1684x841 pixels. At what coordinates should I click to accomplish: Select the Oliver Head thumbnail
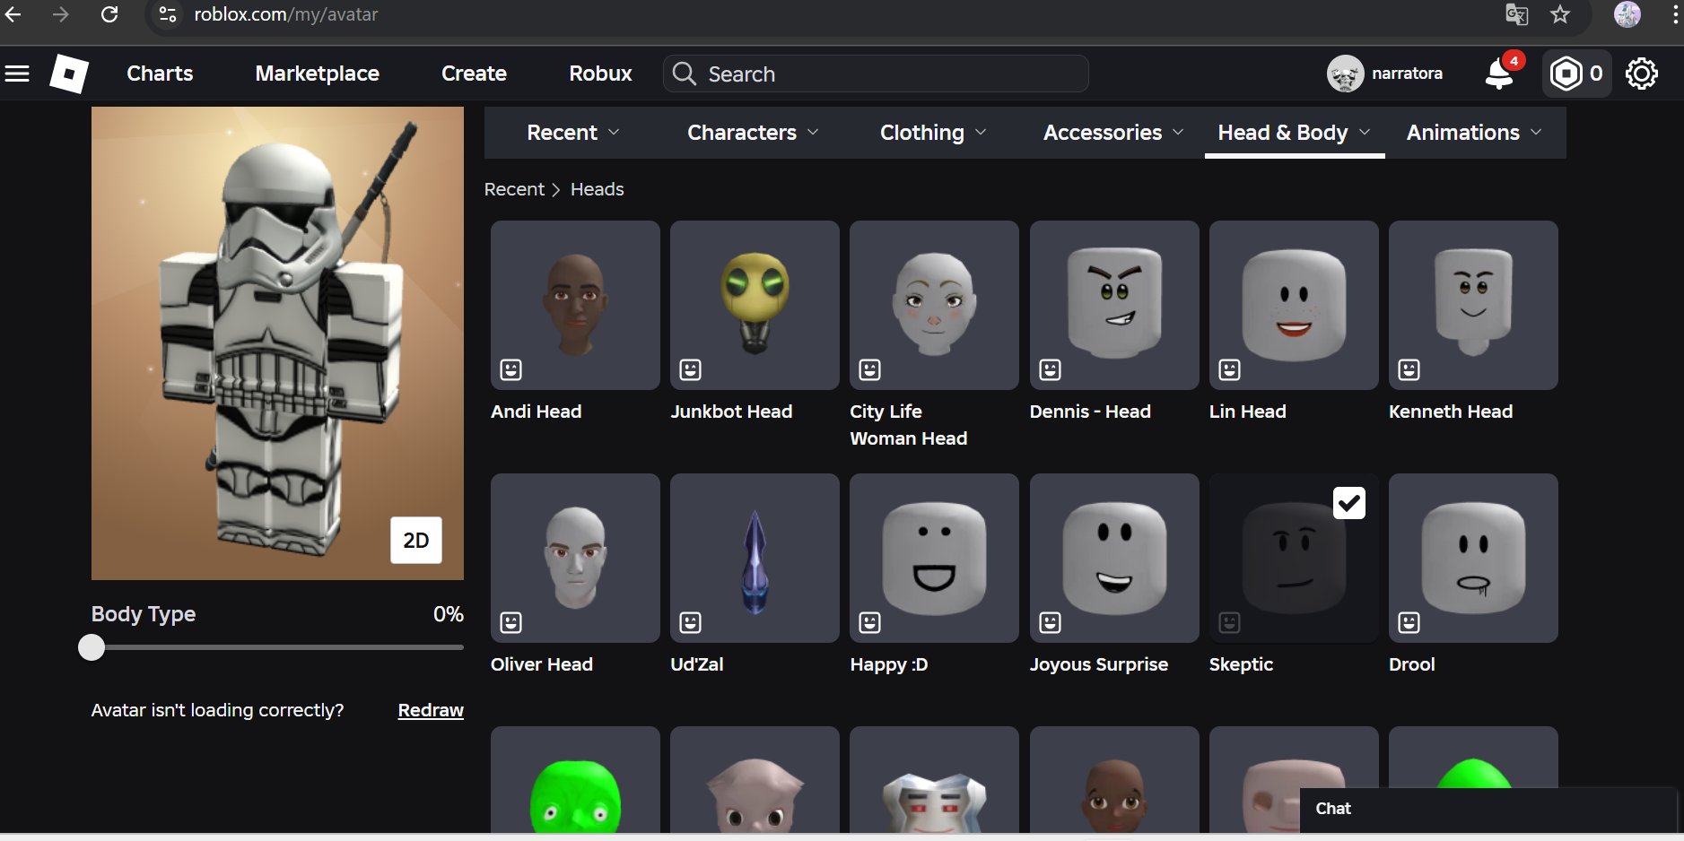[575, 558]
